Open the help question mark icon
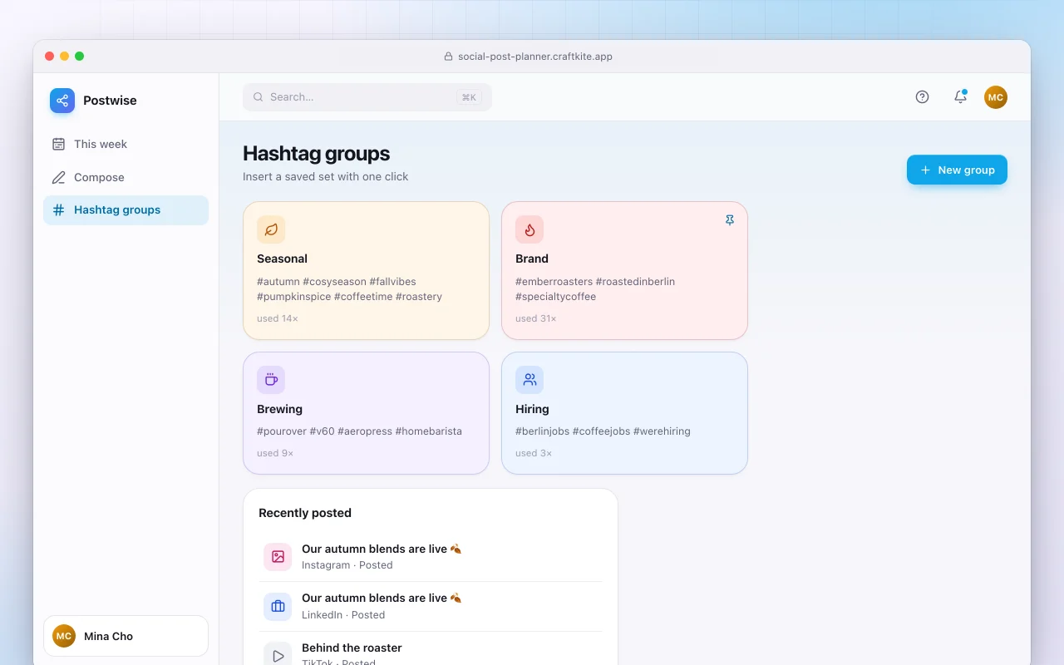 click(922, 97)
